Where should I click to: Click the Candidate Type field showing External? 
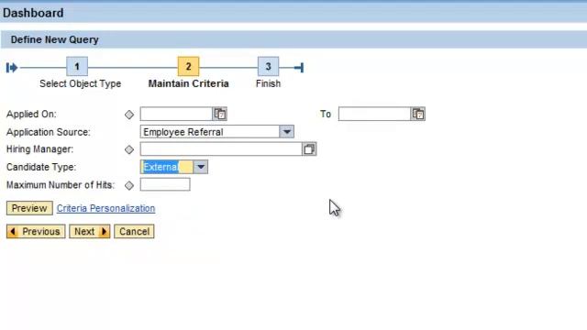(167, 167)
